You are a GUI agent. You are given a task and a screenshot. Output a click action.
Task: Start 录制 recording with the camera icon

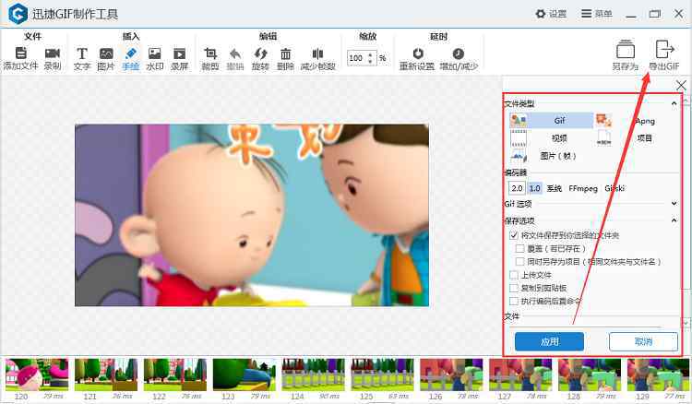point(52,53)
